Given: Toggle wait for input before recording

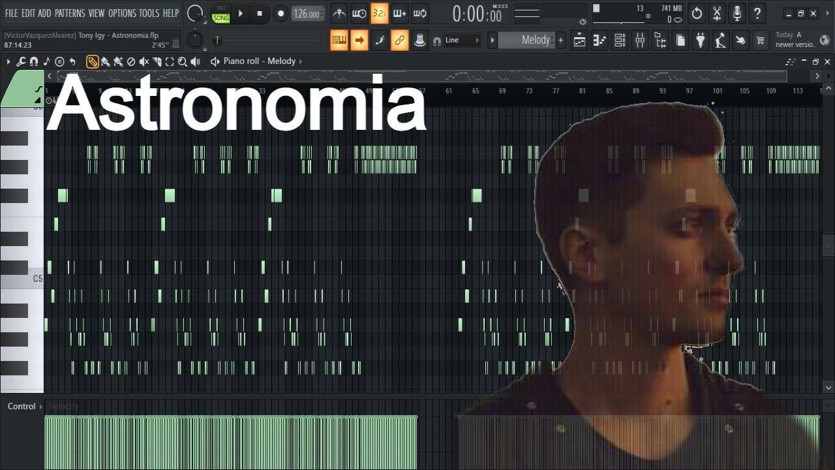Looking at the screenshot, I should point(359,13).
